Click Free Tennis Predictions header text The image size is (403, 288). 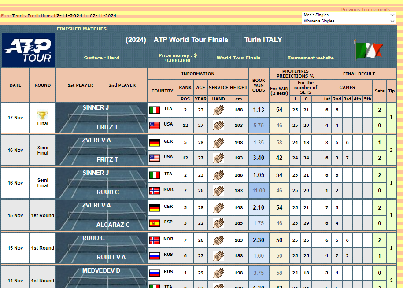pos(59,16)
